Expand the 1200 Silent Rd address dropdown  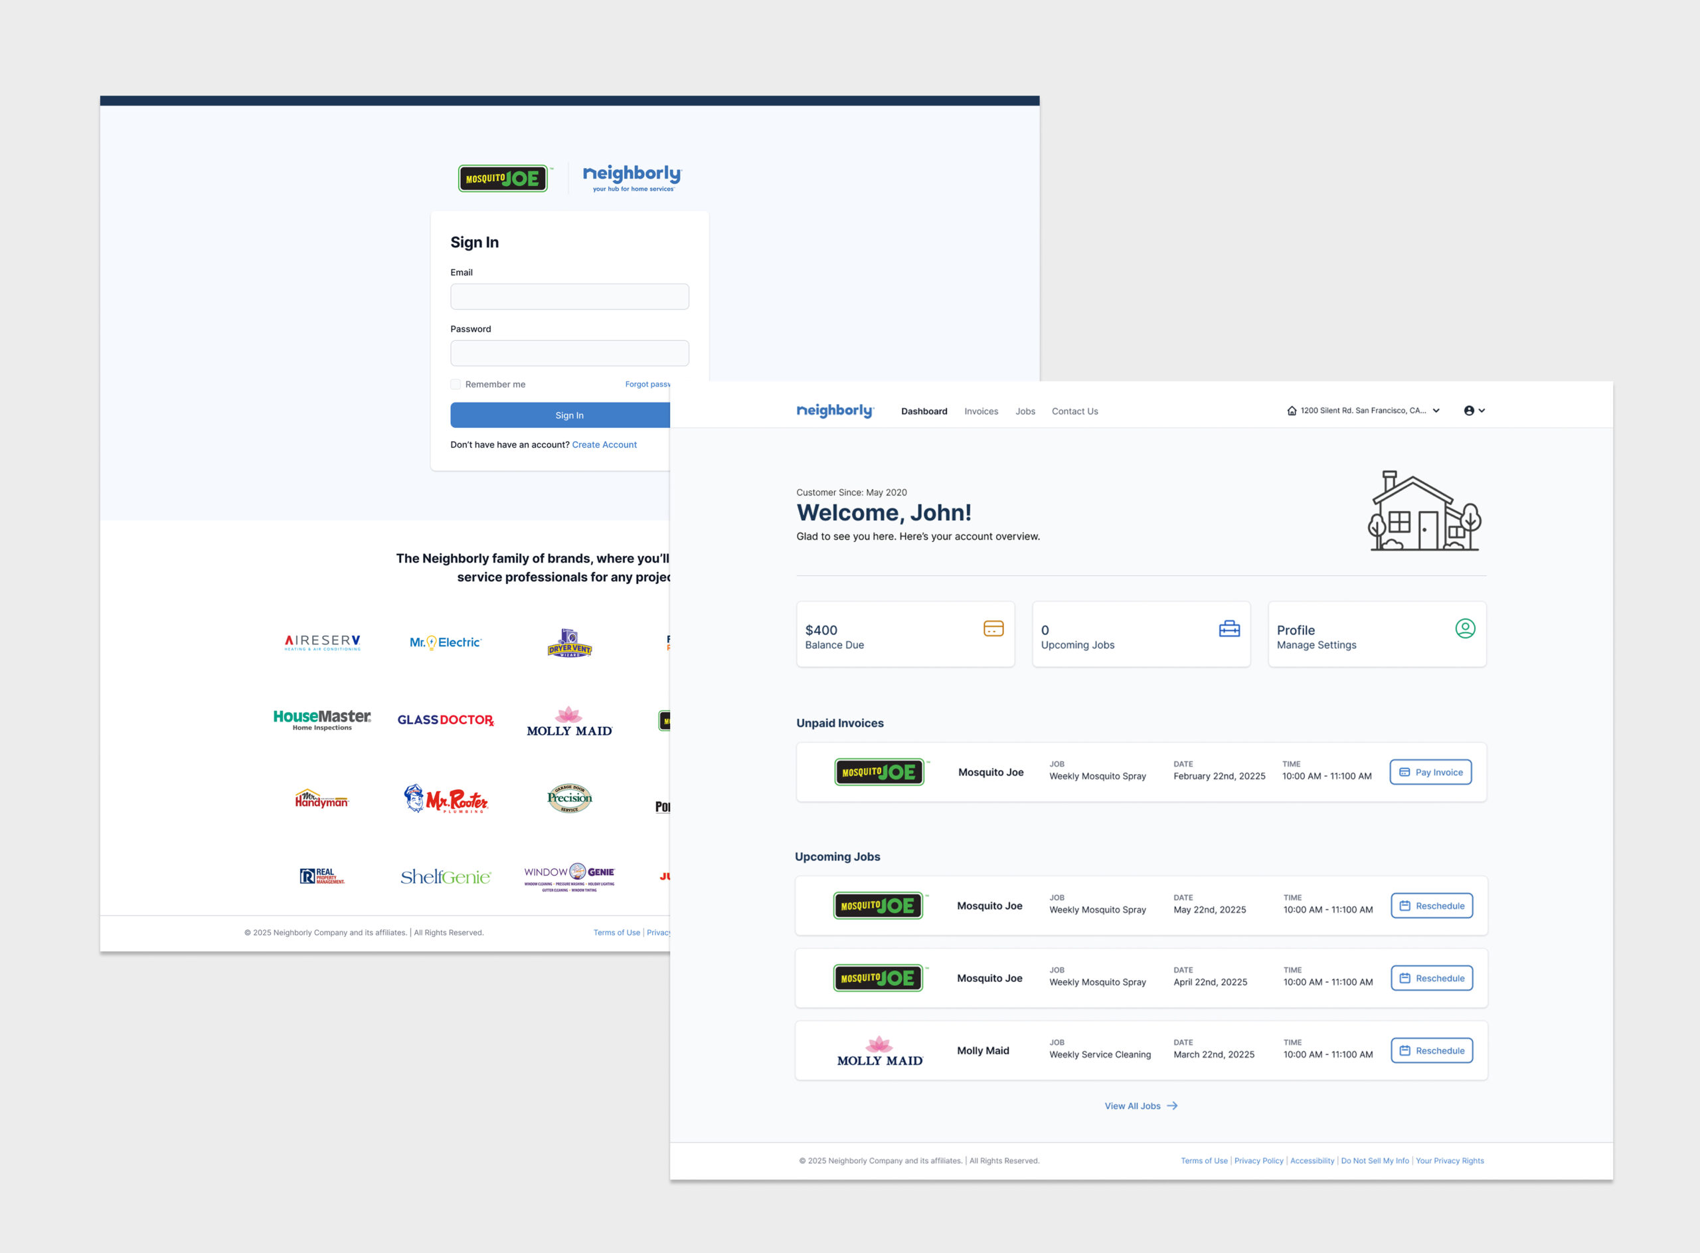[1363, 411]
